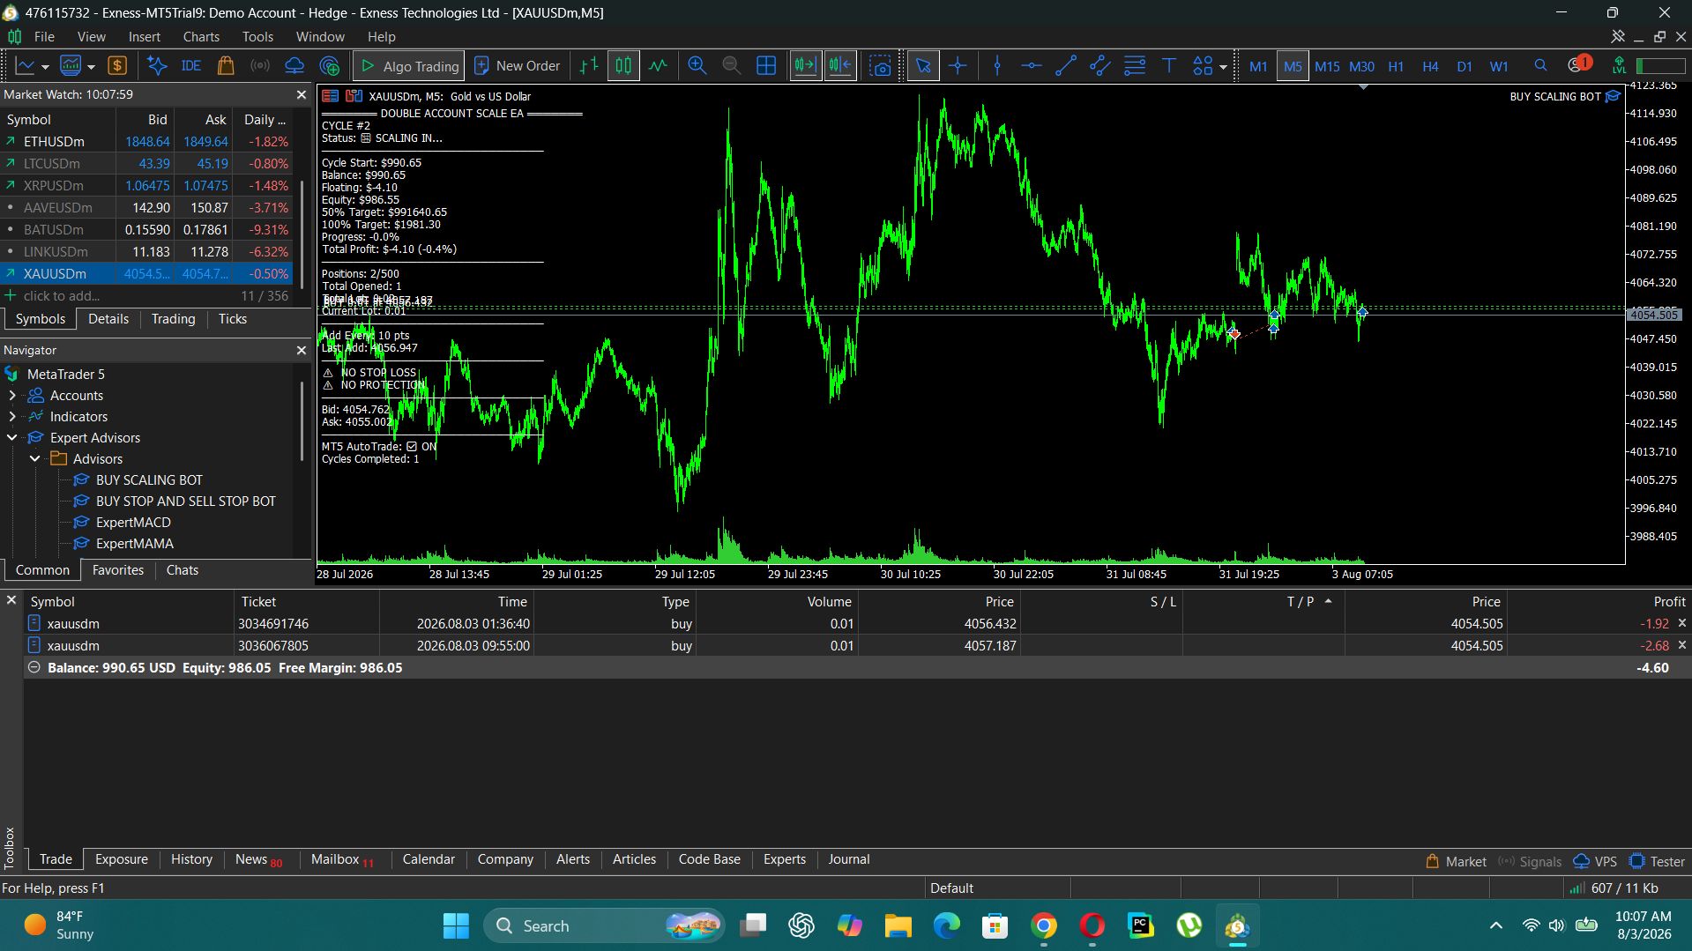The image size is (1692, 951).
Task: Toggle chart auto-scroll to latest bar
Action: (805, 66)
